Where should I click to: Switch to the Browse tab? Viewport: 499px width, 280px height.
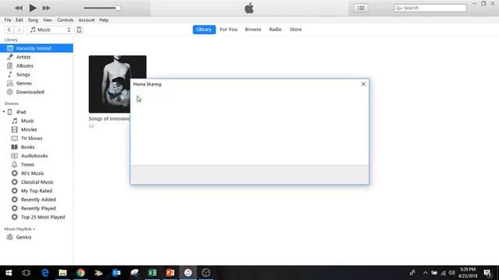point(253,30)
